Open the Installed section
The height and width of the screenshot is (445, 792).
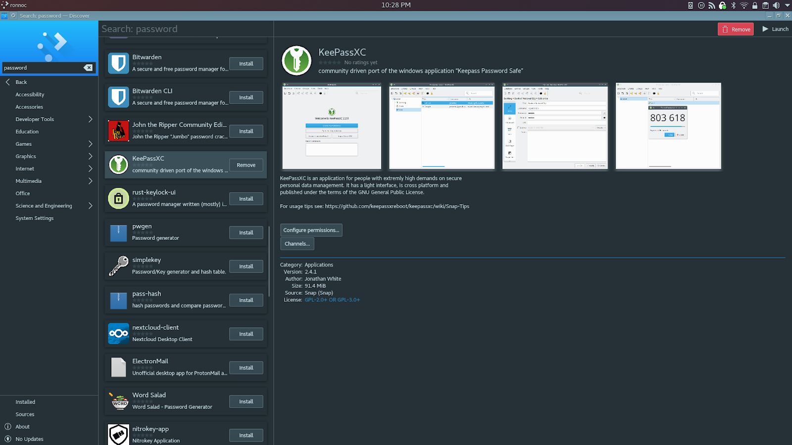[x=24, y=401]
